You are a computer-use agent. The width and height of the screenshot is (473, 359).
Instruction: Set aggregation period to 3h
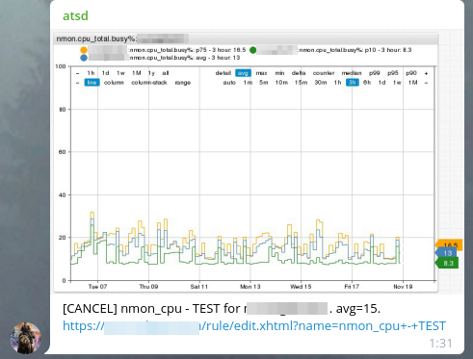click(353, 83)
